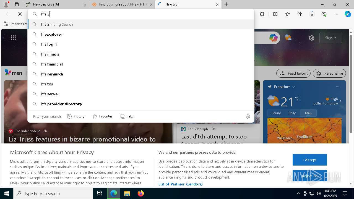Image resolution: width=354 pixels, height=199 pixels.
Task: Select the 'hfs fcu' suggestion
Action: tap(141, 84)
